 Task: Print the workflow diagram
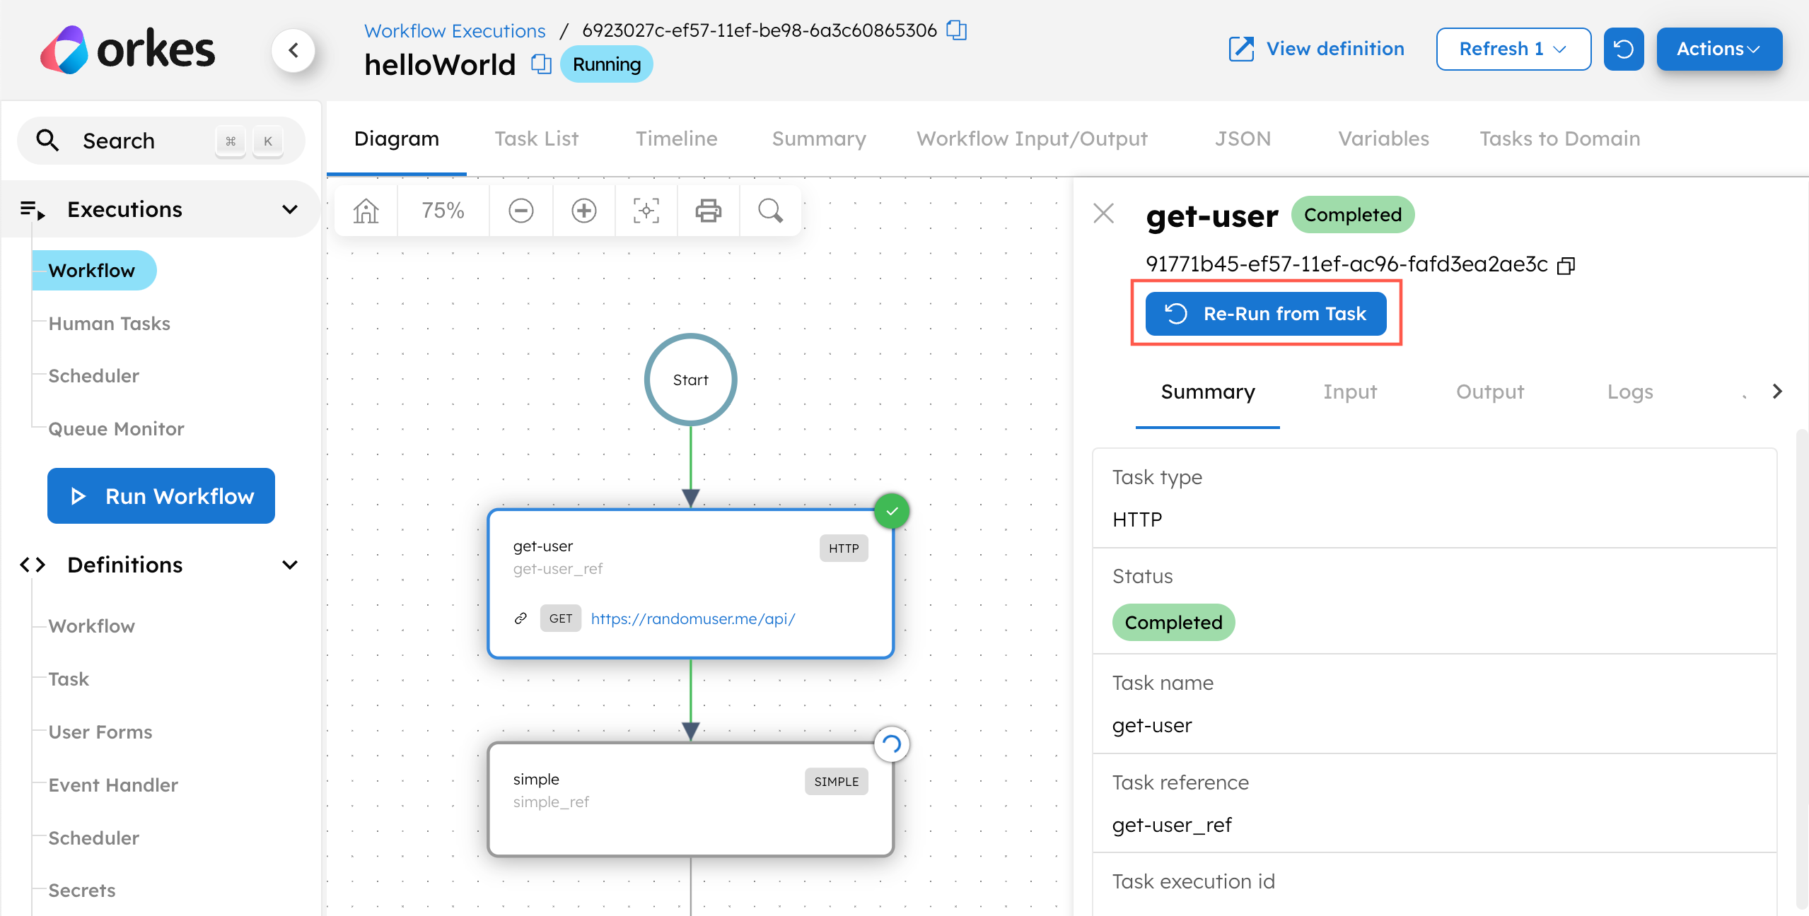708,210
